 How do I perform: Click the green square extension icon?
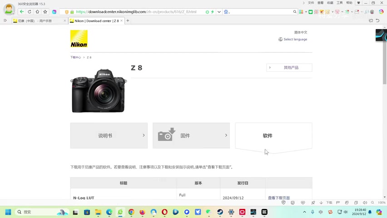coord(311,12)
